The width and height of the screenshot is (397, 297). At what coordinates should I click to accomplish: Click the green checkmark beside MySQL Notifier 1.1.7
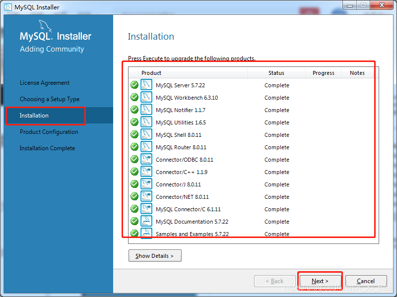(134, 110)
